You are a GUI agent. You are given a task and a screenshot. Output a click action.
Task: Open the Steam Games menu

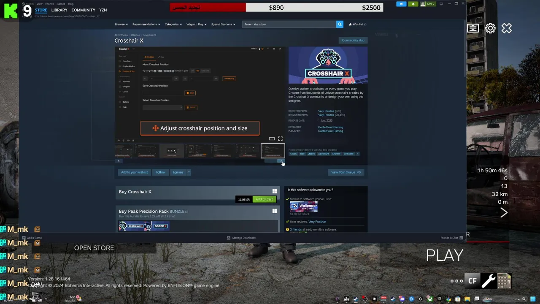pyautogui.click(x=61, y=4)
